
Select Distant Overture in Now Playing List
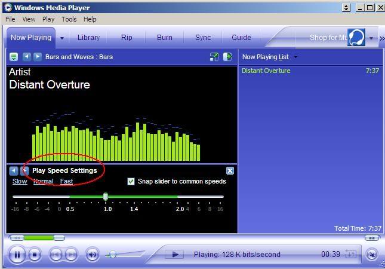(310, 71)
